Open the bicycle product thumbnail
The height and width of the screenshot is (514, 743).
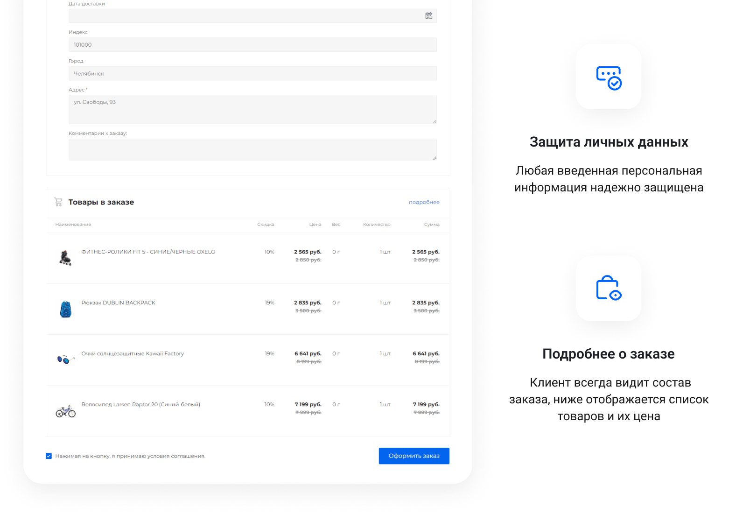point(65,411)
